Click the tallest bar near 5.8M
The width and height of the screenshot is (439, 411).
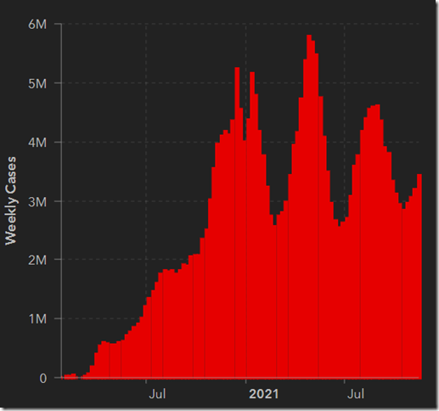click(x=309, y=206)
